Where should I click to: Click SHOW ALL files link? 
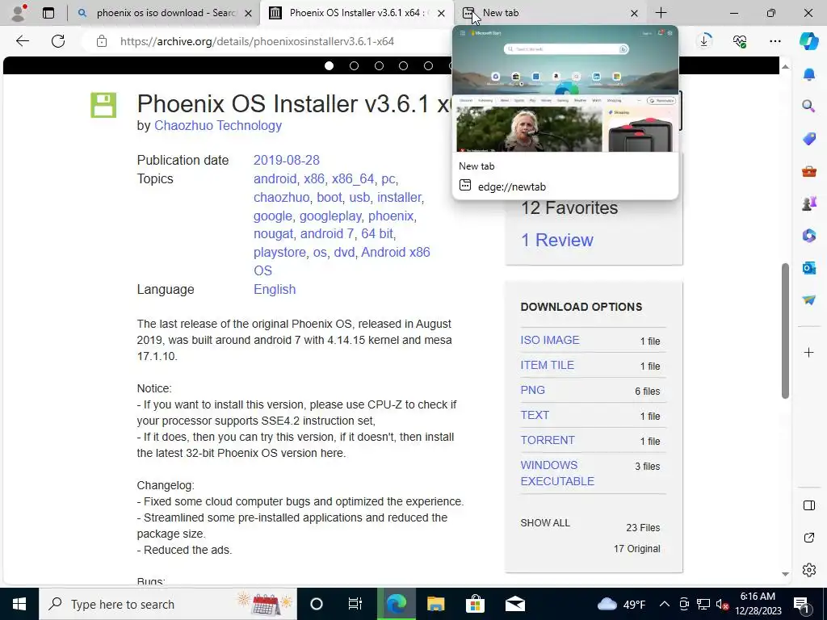tap(545, 523)
